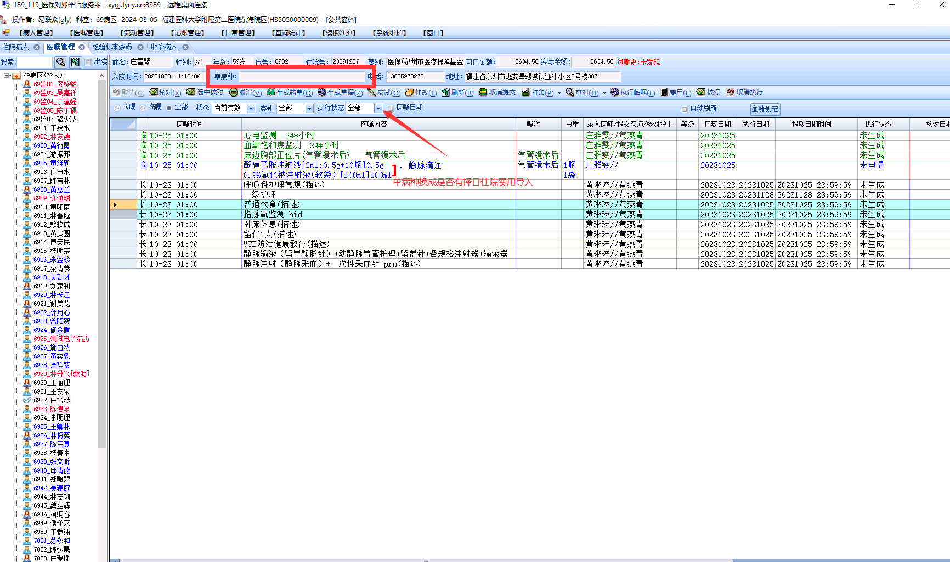950x562 pixels.
Task: Click the 修改(E) edit icon
Action: (410, 92)
